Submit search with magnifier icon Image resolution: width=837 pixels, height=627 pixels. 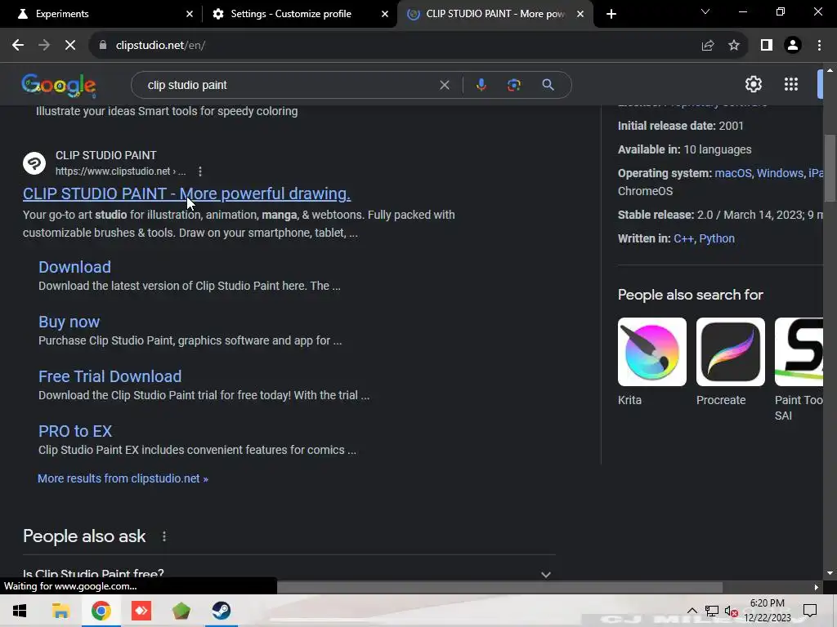tap(548, 85)
